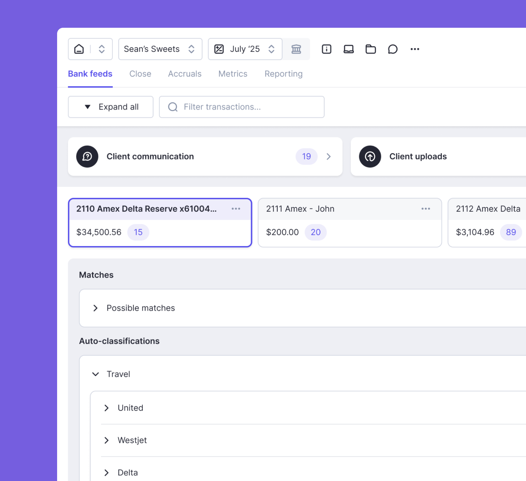Click the bank building icon
526x481 pixels.
[296, 49]
